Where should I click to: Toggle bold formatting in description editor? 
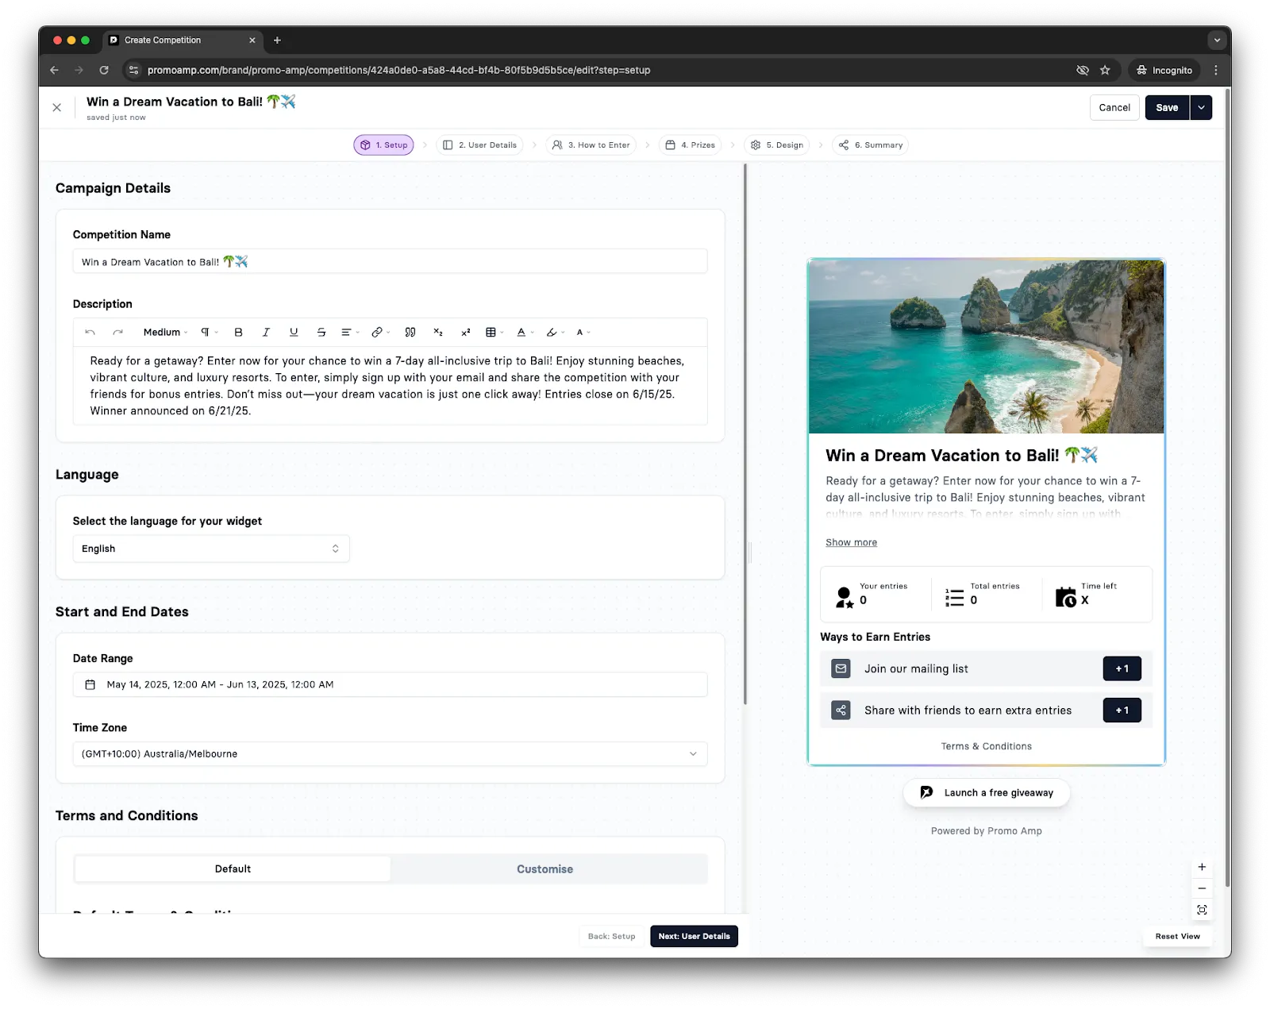(x=238, y=333)
